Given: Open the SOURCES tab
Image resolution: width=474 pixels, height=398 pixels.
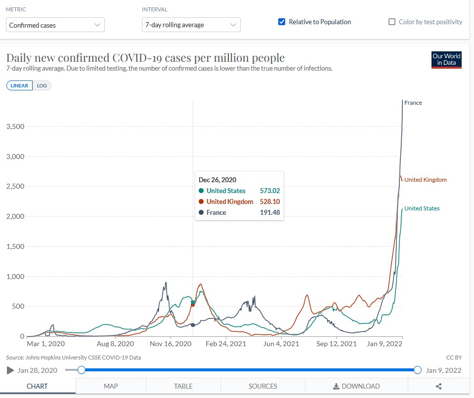Looking at the screenshot, I should click(262, 386).
